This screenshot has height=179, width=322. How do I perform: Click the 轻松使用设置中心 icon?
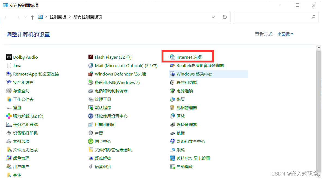click(x=90, y=116)
